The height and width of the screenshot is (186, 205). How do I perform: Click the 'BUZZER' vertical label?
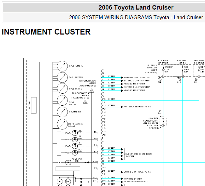tap(29, 105)
